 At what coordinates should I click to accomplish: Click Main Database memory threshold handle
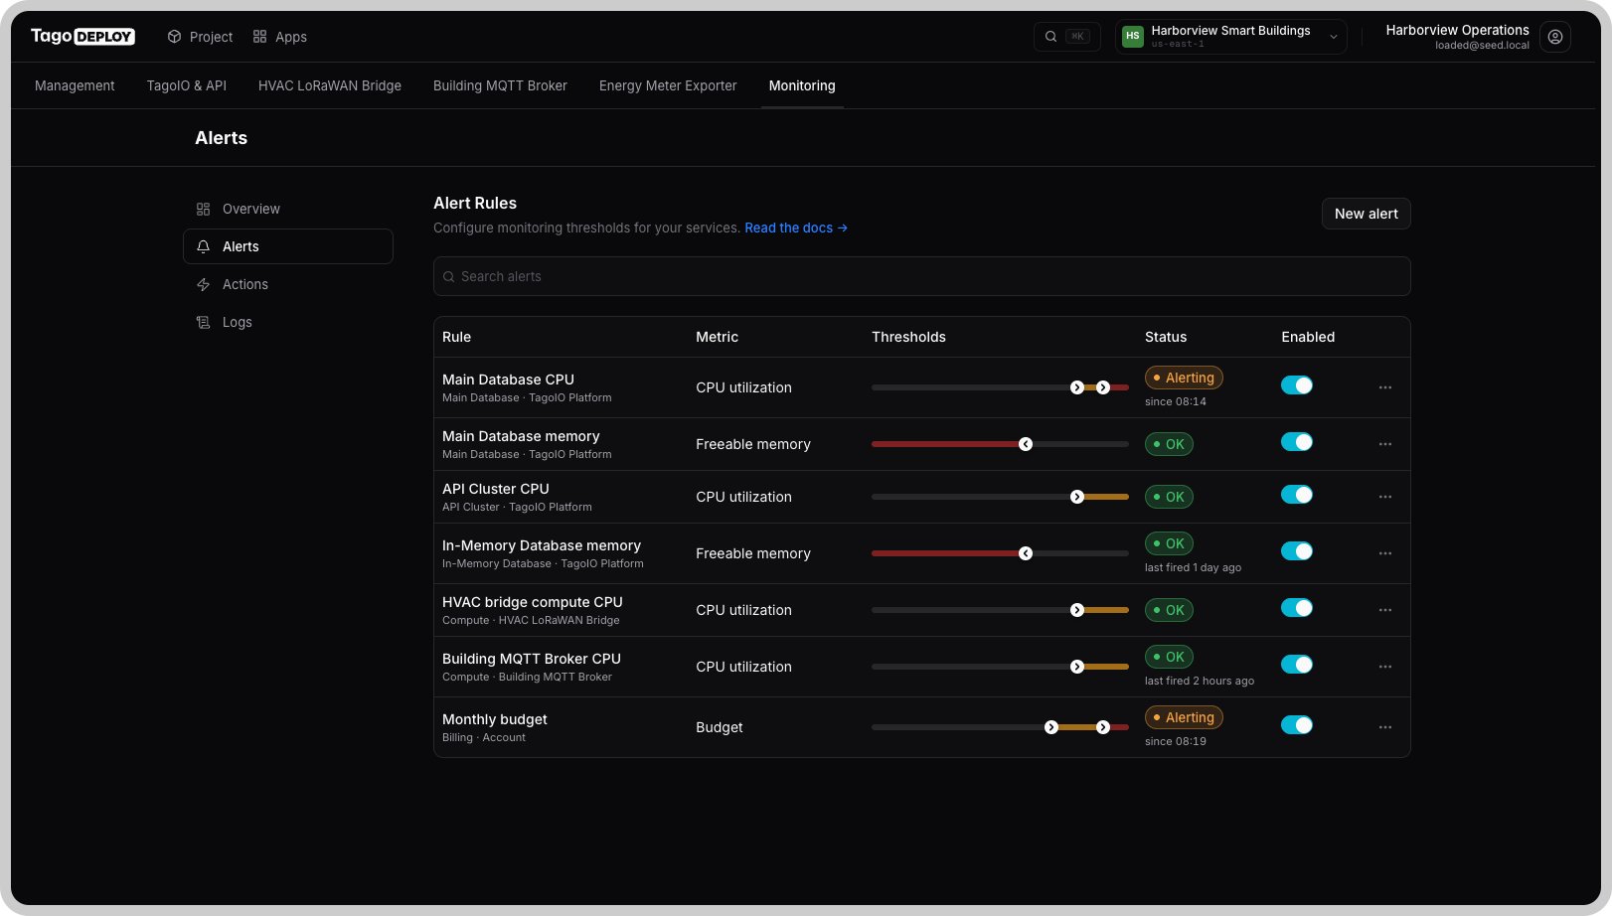tap(1026, 444)
